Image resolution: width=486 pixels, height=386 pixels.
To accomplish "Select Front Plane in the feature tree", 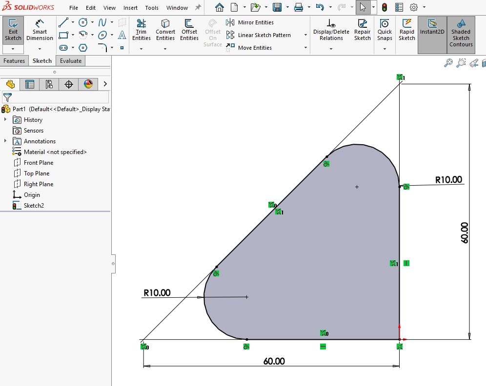I will (38, 163).
